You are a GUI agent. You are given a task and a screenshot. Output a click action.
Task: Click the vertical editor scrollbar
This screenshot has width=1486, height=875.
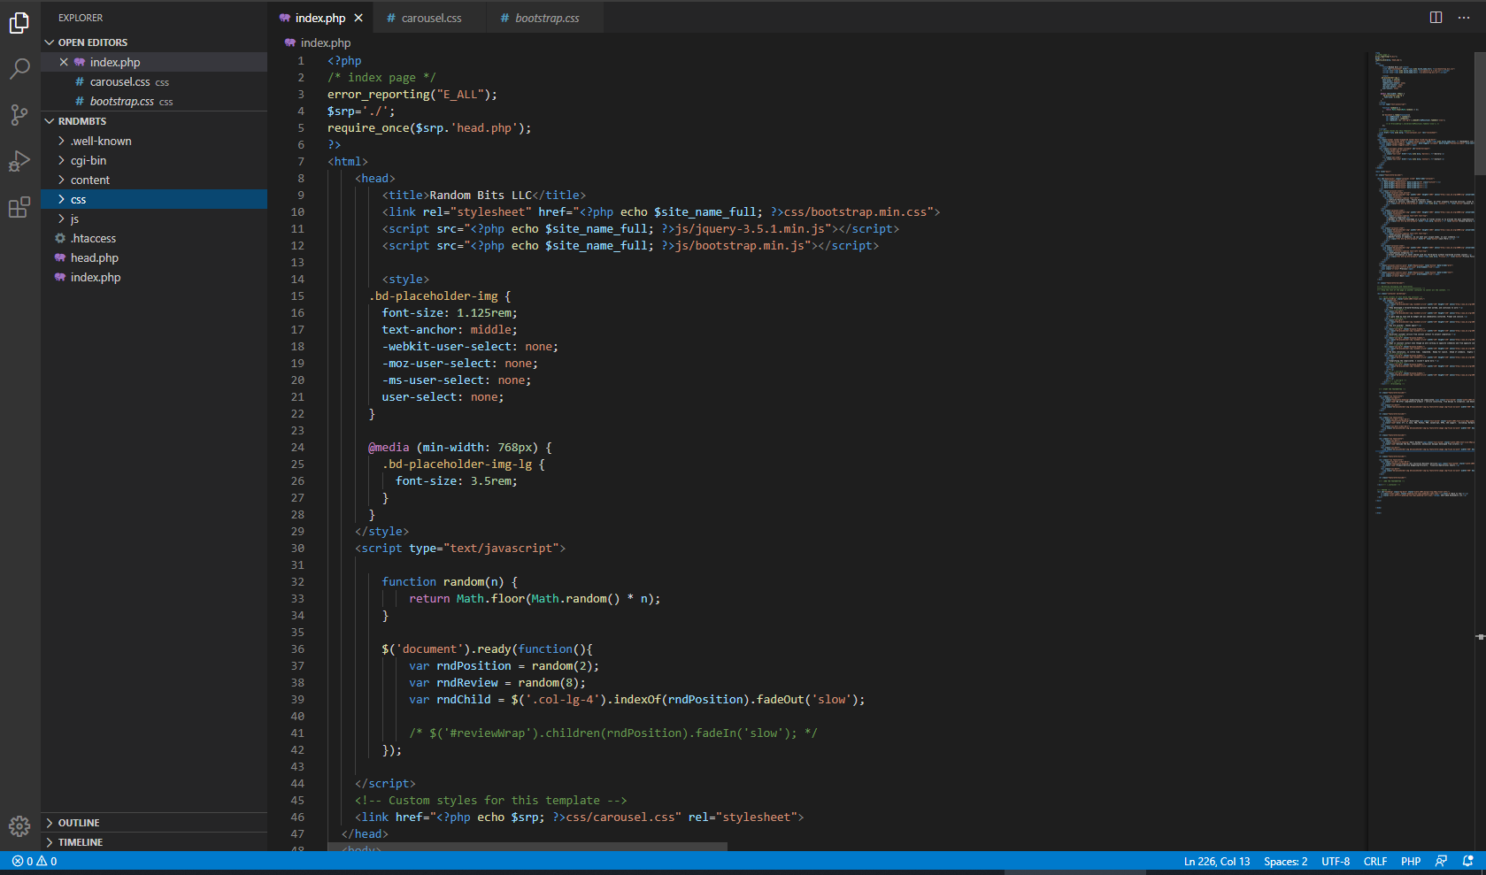click(1480, 113)
